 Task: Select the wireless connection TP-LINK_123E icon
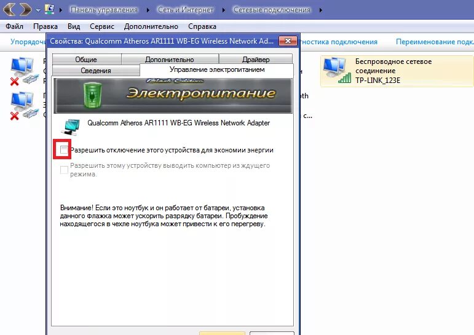pos(337,71)
